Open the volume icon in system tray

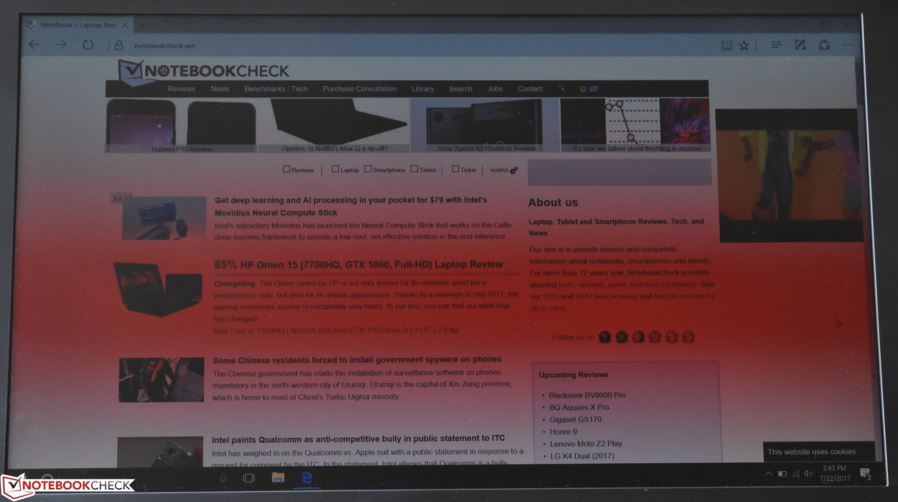pyautogui.click(x=808, y=473)
